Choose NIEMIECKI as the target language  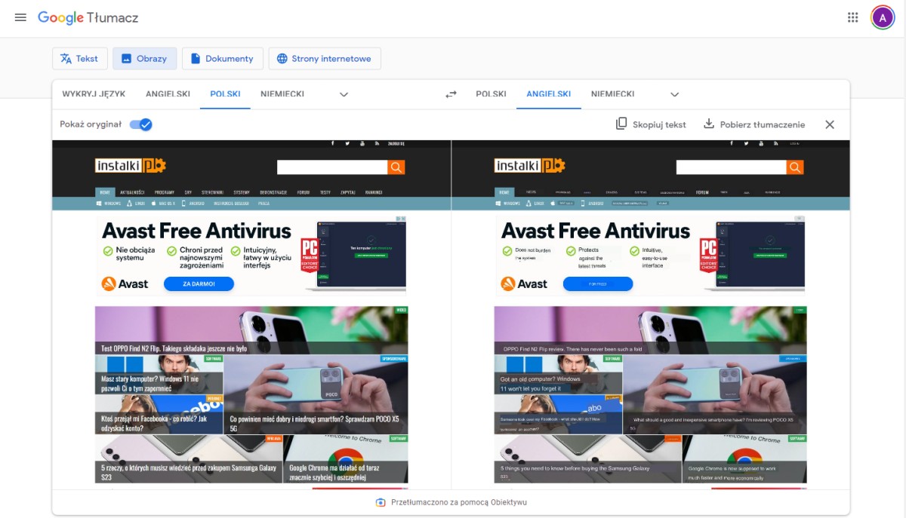[x=612, y=94]
